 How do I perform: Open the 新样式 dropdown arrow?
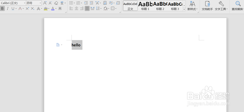[x=197, y=9]
